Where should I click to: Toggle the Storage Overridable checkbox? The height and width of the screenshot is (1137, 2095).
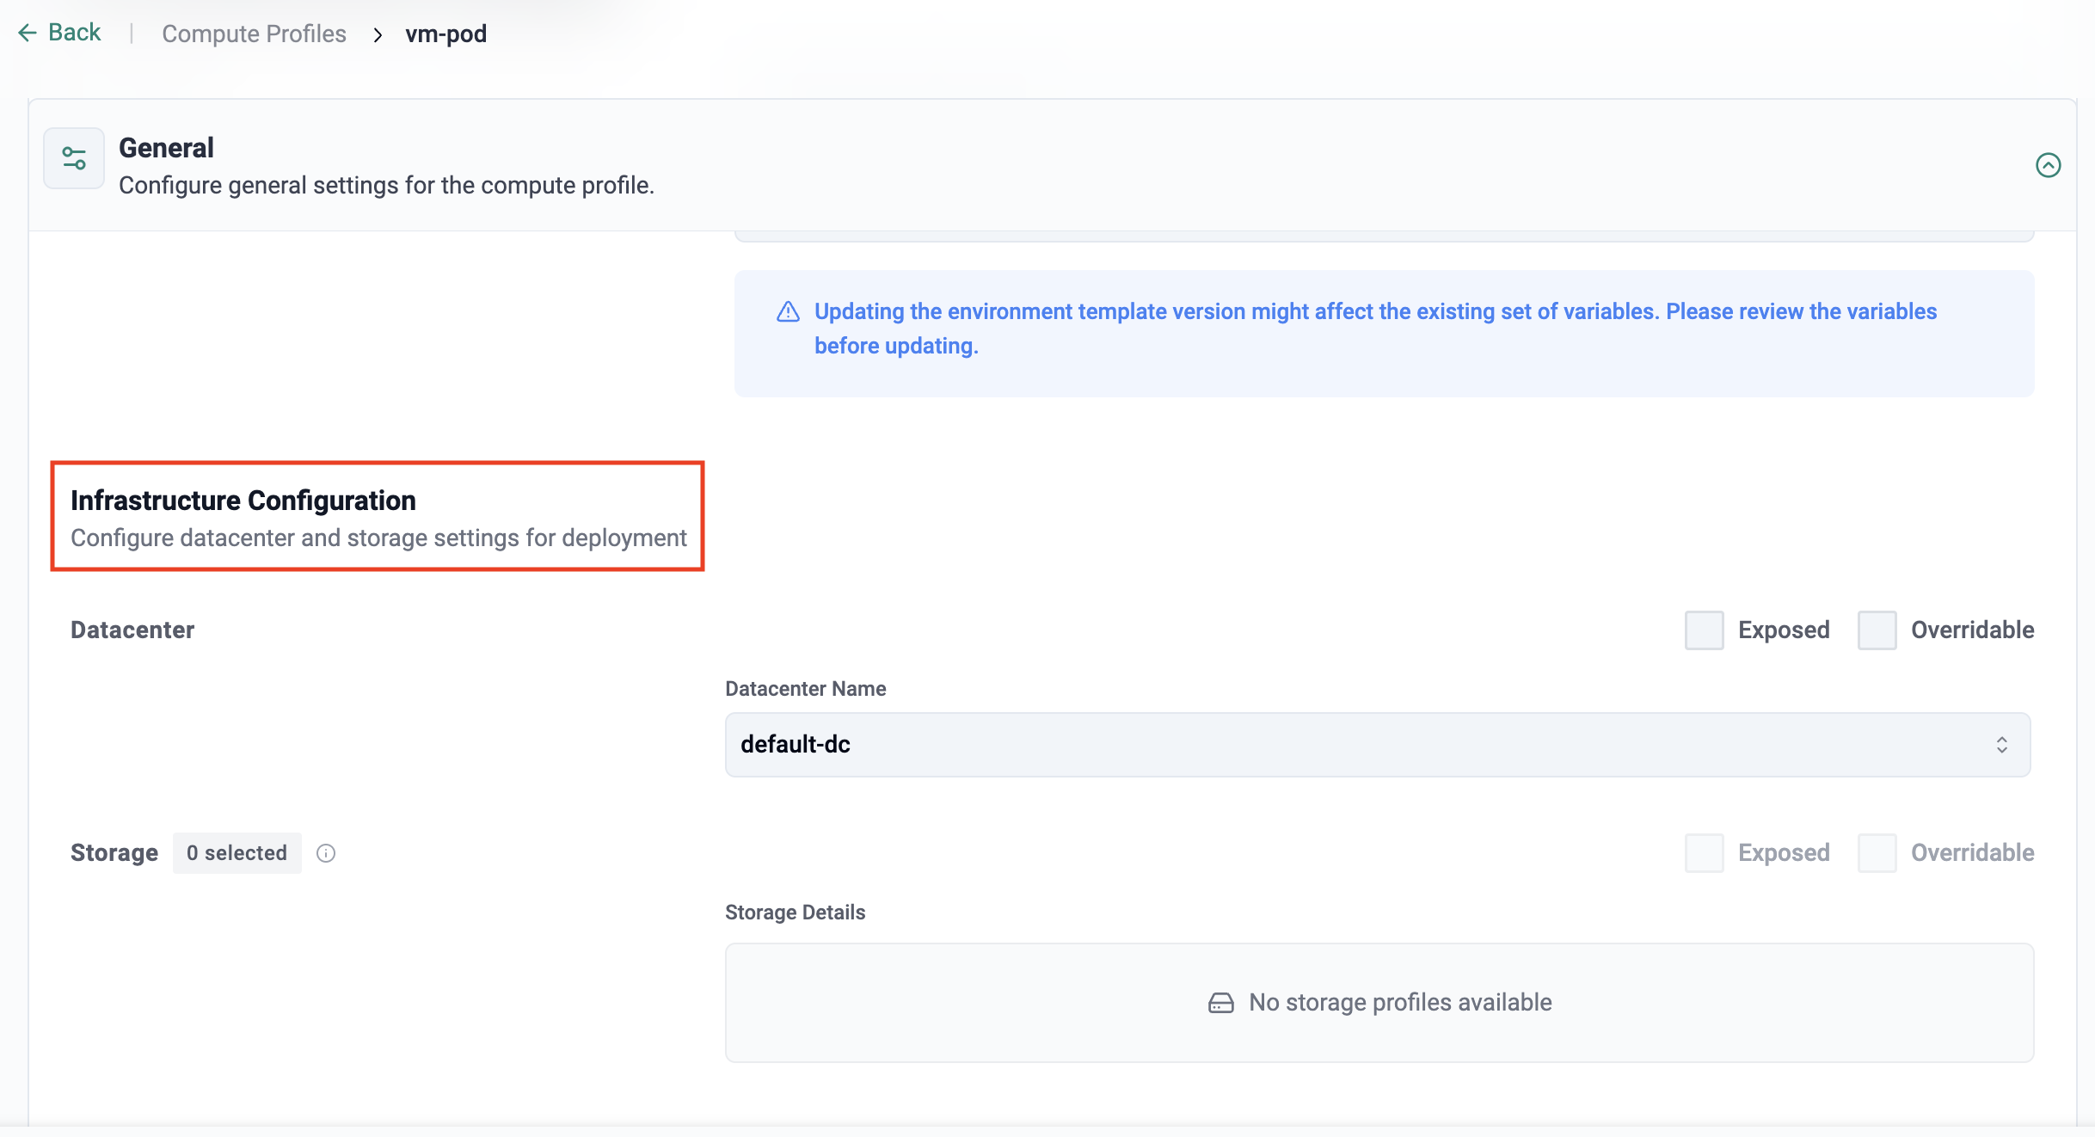click(x=1877, y=853)
